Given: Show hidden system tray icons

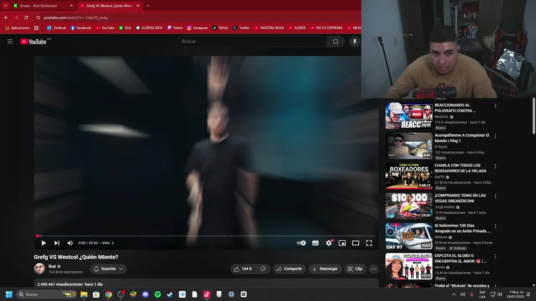Looking at the screenshot, I should (454, 294).
